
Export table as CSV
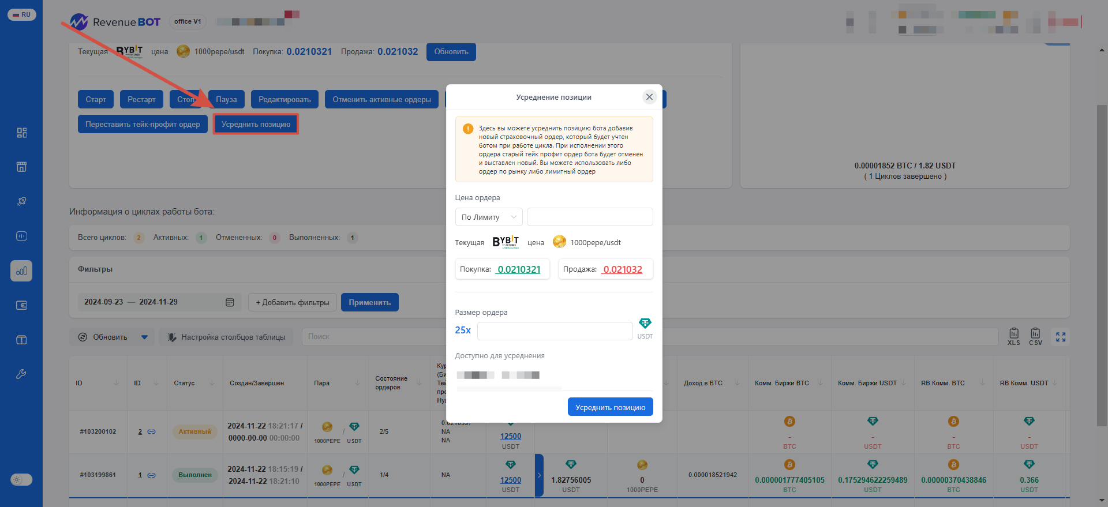(x=1035, y=336)
